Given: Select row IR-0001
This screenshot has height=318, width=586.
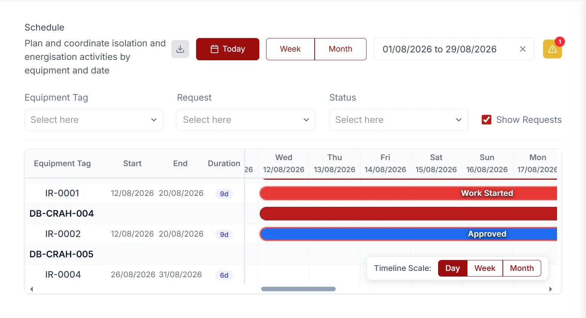Looking at the screenshot, I should [134, 193].
